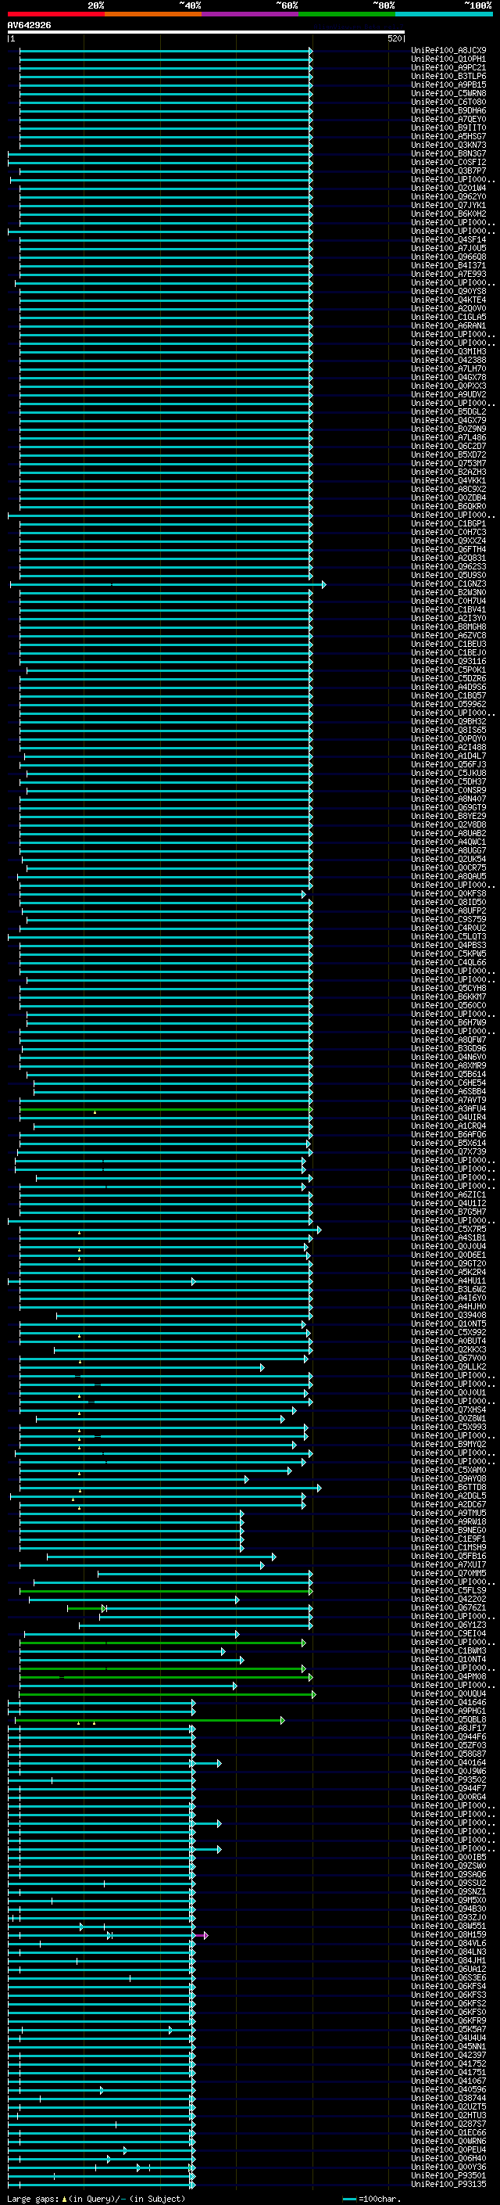Open the UniRef100_Q9LLK2 hit

pyautogui.click(x=448, y=1368)
